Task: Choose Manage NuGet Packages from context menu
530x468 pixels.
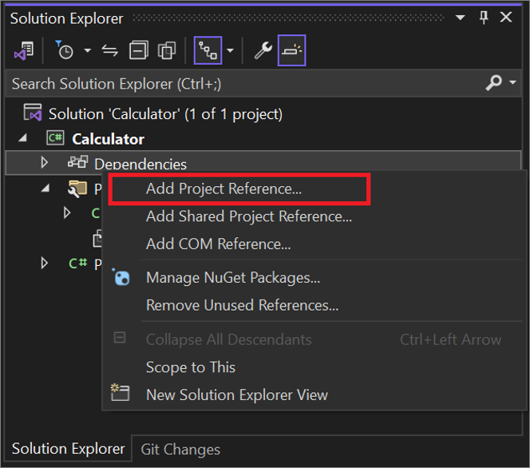Action: (x=233, y=278)
